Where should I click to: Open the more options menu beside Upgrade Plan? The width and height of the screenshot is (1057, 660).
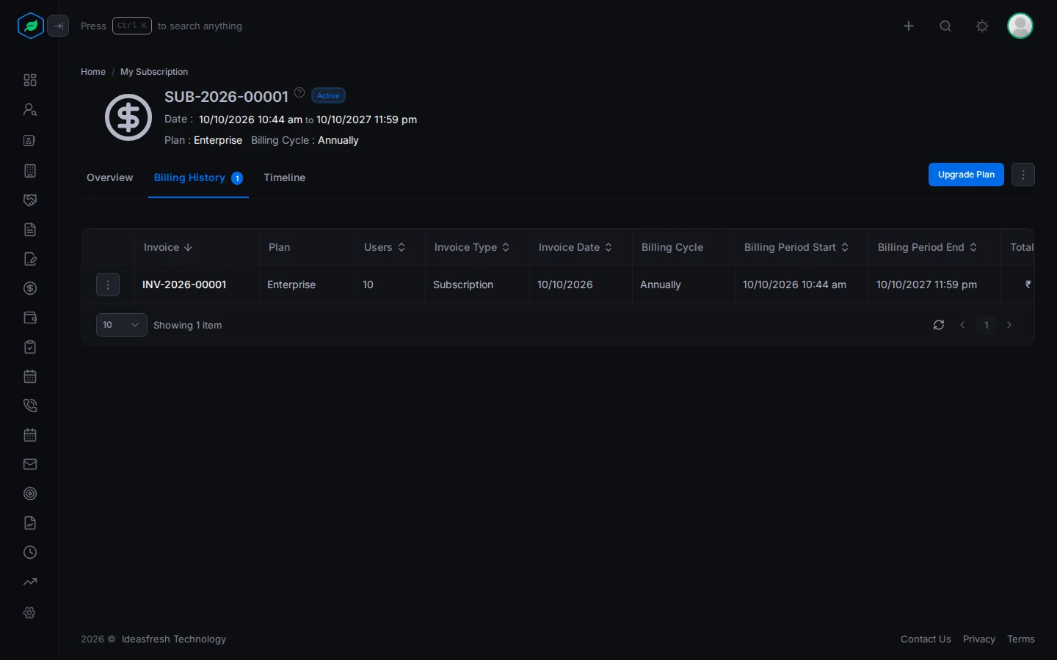[x=1023, y=175]
